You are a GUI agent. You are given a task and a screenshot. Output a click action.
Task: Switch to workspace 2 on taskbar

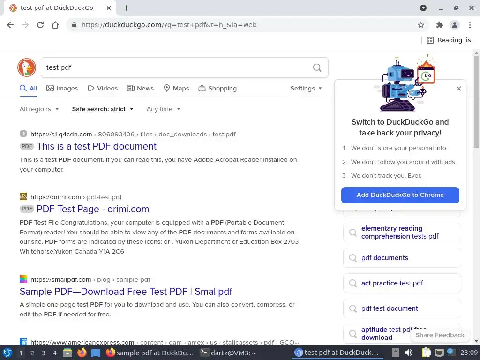tap(32, 353)
